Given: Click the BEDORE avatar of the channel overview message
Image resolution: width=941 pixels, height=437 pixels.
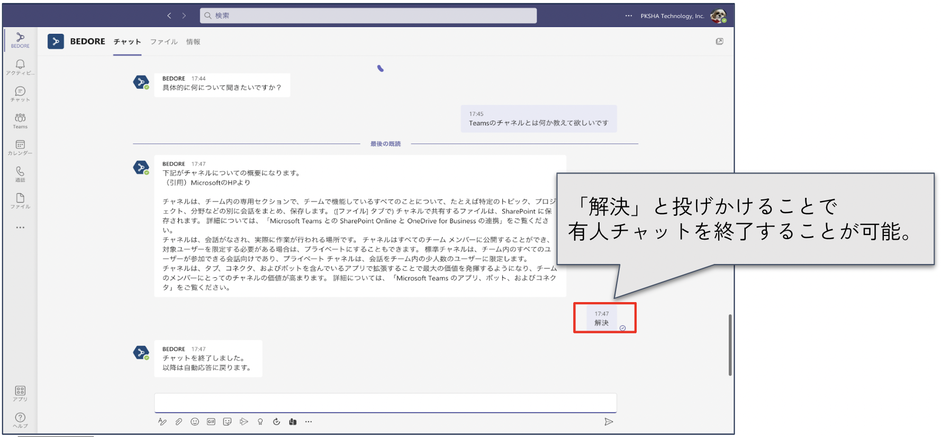Looking at the screenshot, I should pyautogui.click(x=141, y=168).
